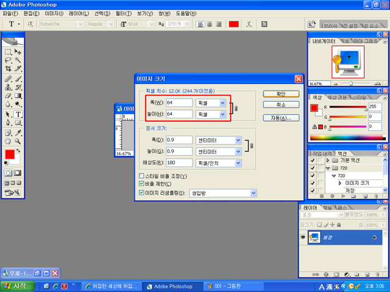This screenshot has width=390, height=292.
Task: Select the Eyedropper tool
Action: [x=18, y=133]
